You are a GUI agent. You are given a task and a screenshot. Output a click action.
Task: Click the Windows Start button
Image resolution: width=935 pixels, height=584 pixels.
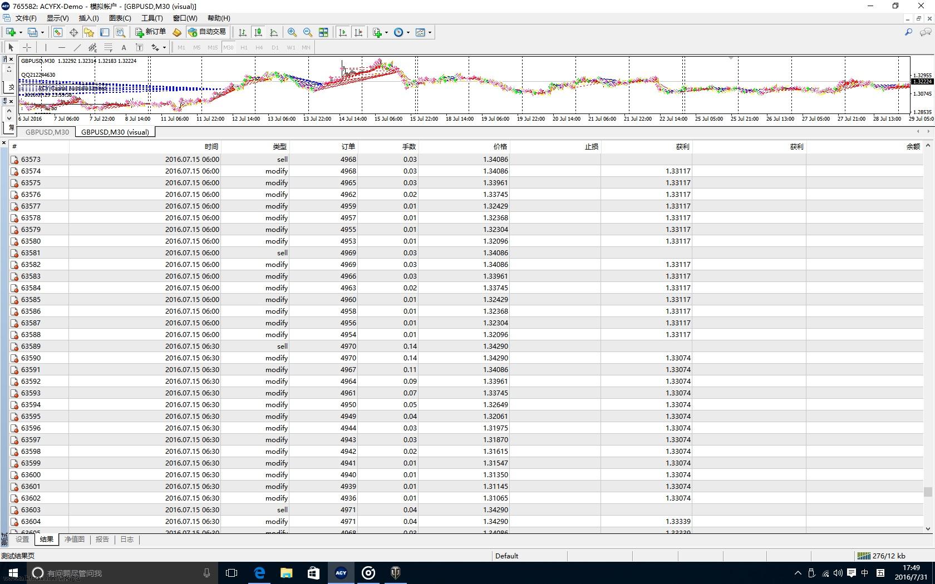(13, 573)
